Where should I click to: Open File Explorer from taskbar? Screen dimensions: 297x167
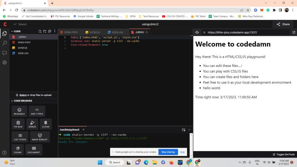[155, 162]
